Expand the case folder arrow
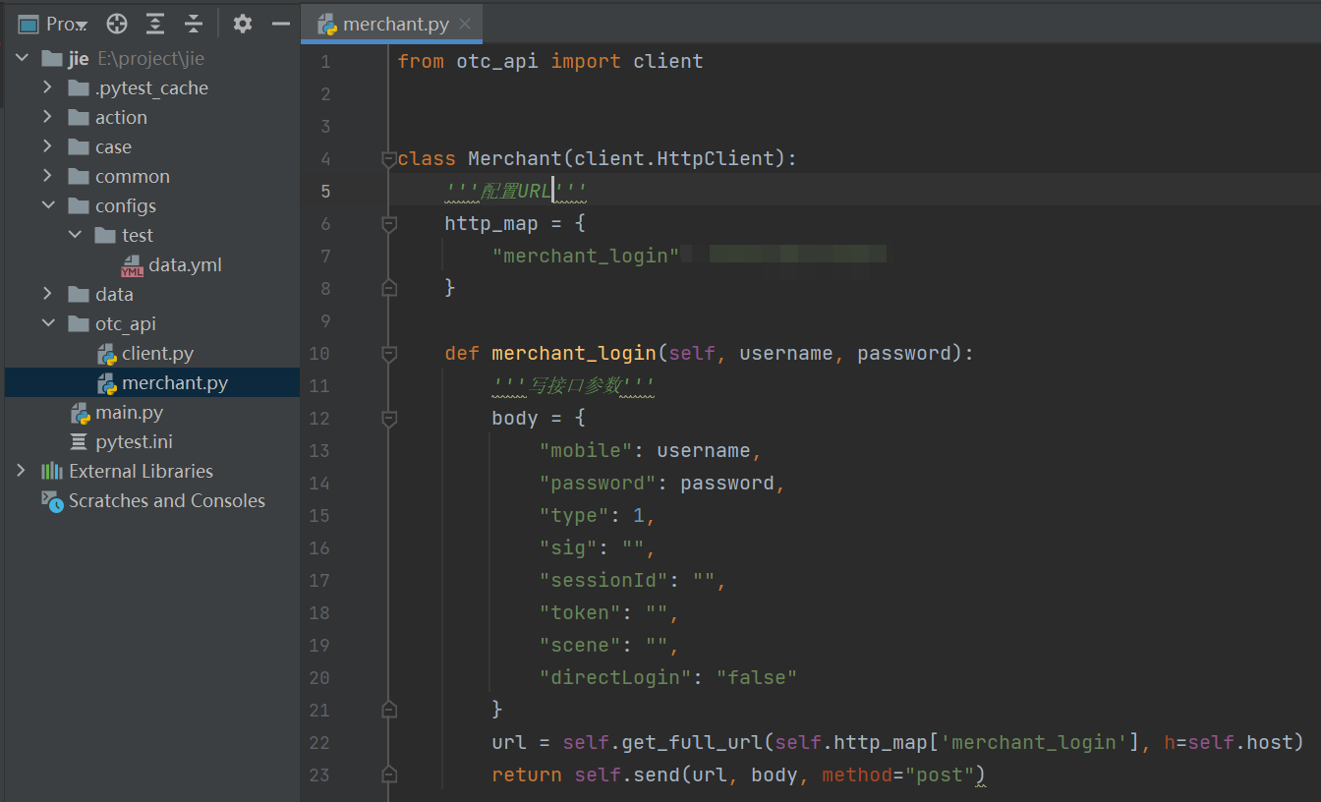This screenshot has width=1321, height=802. click(x=47, y=147)
